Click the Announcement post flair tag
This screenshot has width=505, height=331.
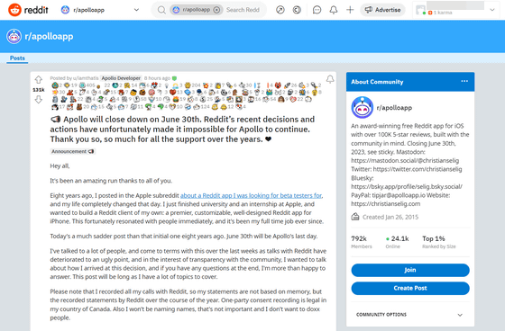pos(73,151)
